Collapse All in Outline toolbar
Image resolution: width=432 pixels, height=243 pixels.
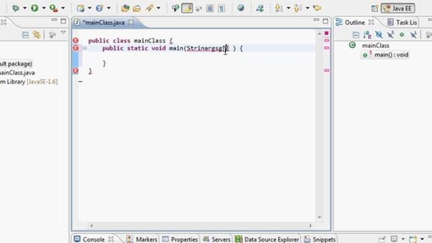[356, 35]
